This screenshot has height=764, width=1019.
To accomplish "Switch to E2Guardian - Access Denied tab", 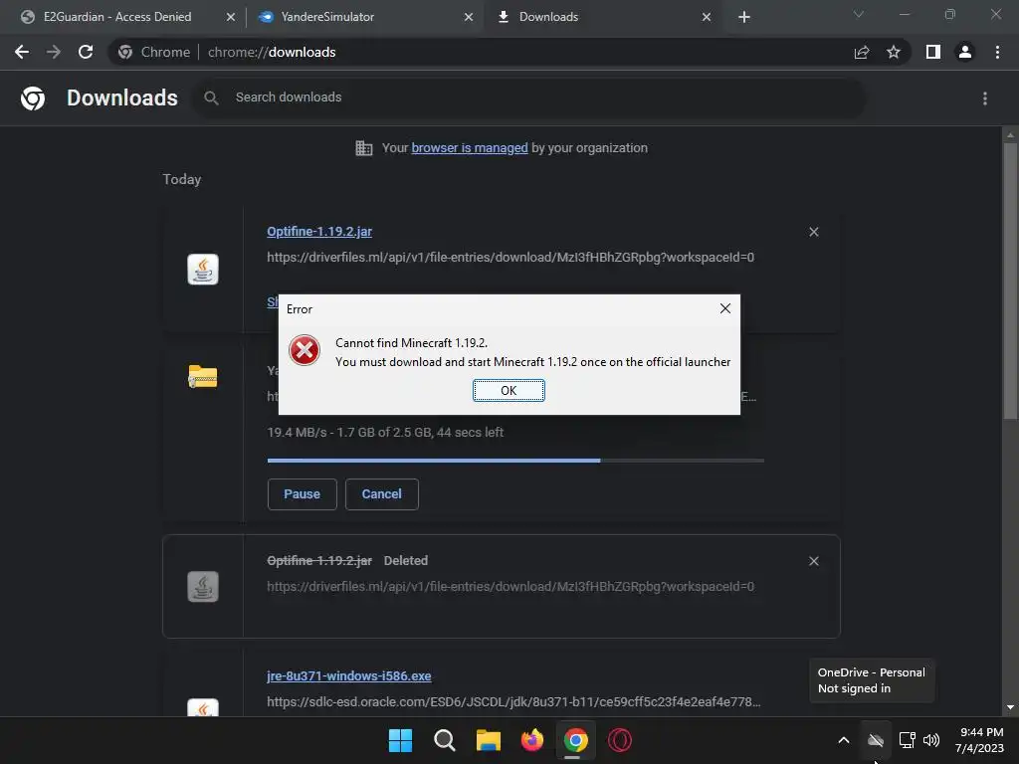I will [x=117, y=17].
